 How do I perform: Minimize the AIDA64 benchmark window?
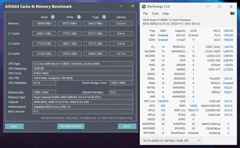pyautogui.click(x=121, y=6)
